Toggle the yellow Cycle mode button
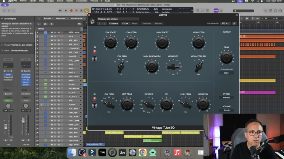Image resolution: width=284 pixels, height=159 pixels. 87,11
